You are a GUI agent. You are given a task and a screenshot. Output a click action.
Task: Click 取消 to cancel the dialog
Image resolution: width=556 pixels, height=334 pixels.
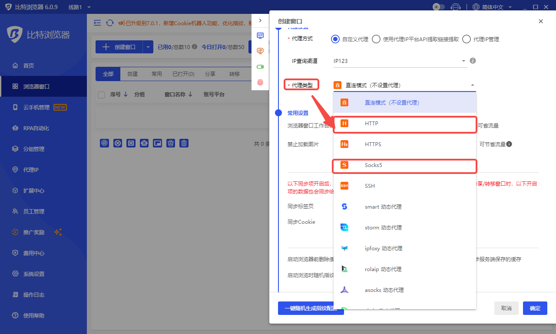(506, 308)
